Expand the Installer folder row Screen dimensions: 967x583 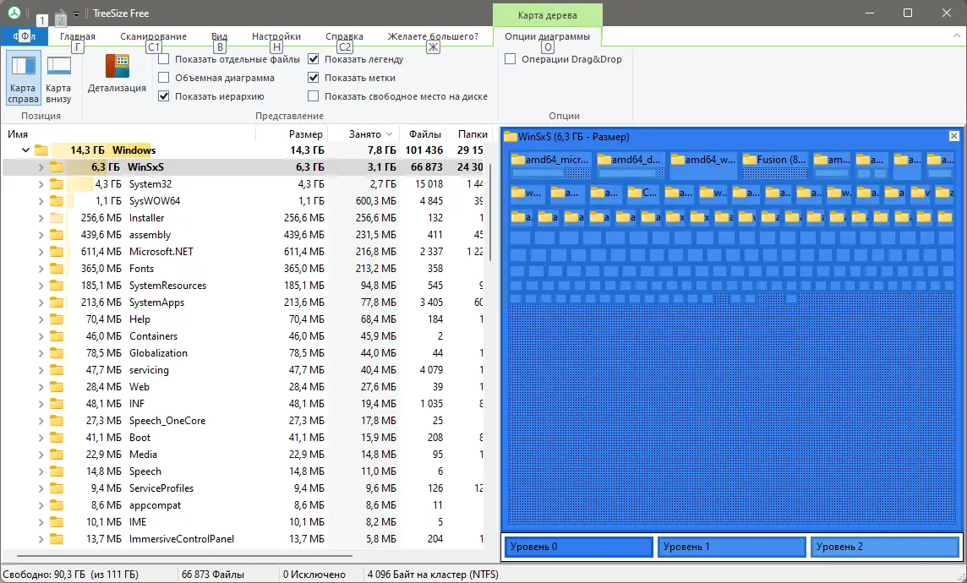pos(41,217)
